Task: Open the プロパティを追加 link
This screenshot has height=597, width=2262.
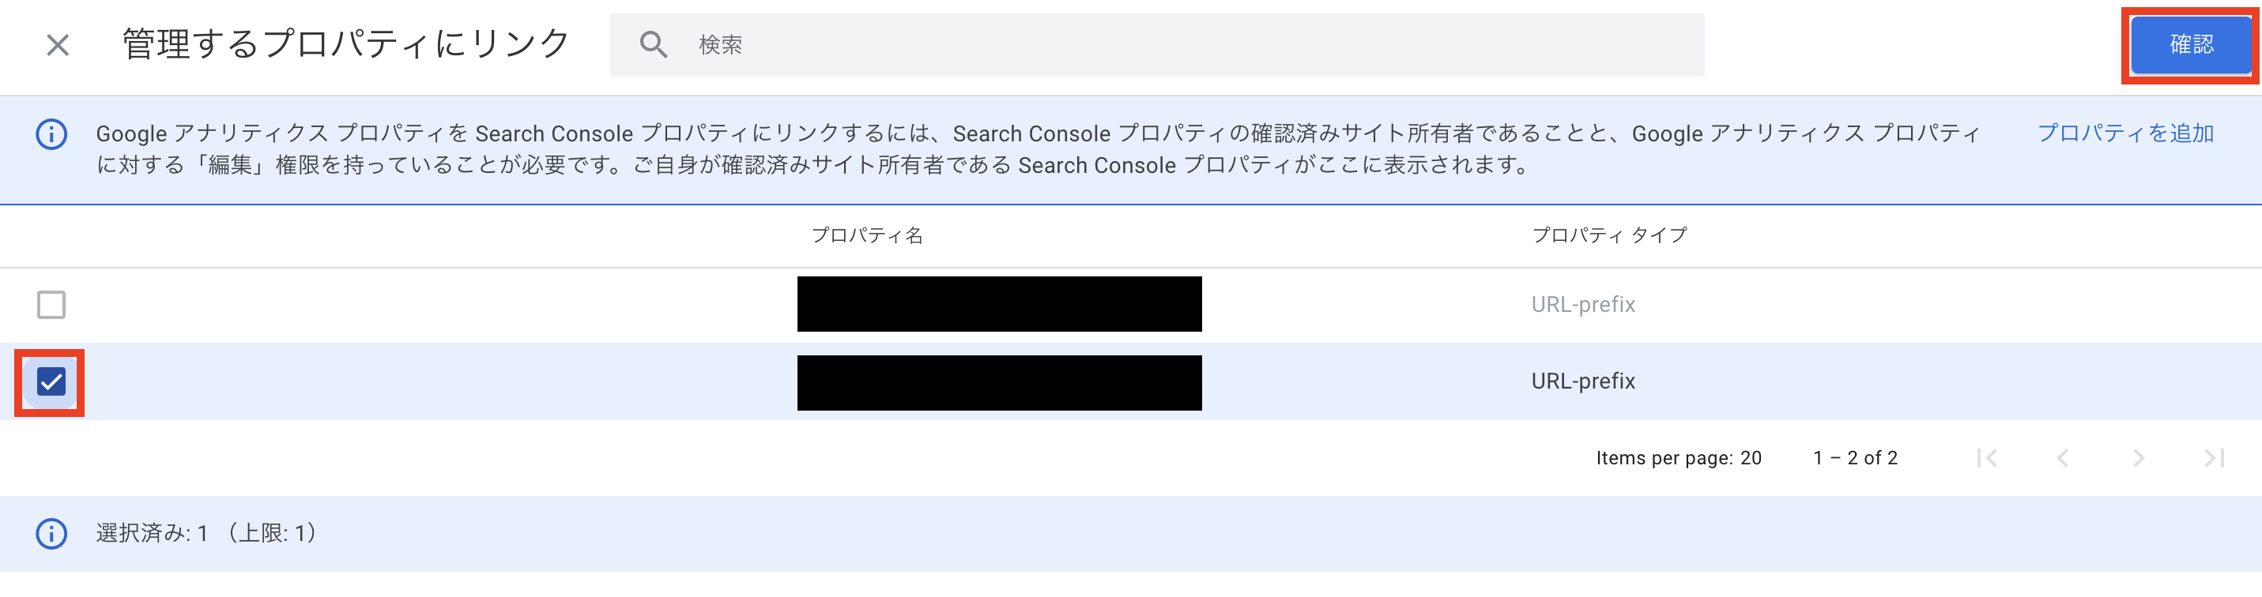Action: point(2125,133)
